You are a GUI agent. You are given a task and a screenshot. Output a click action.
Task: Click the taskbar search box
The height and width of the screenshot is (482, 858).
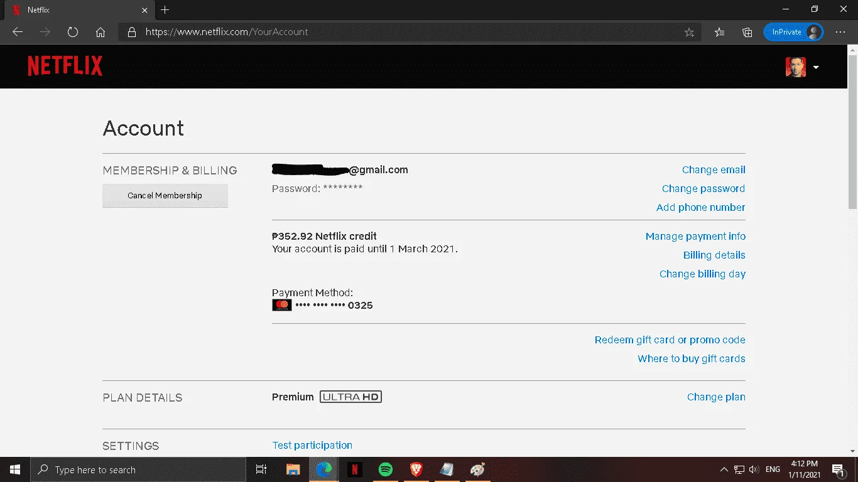[x=138, y=469]
